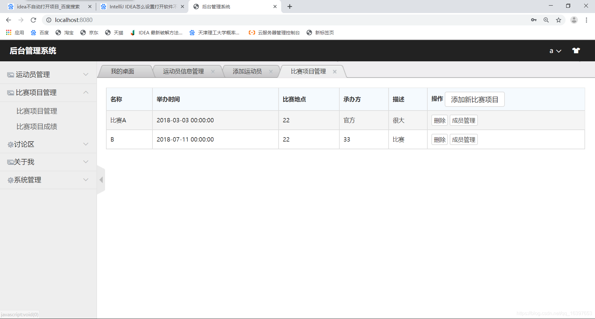The image size is (595, 319).
Task: Click the browser forward arrow
Action: pyautogui.click(x=21, y=20)
